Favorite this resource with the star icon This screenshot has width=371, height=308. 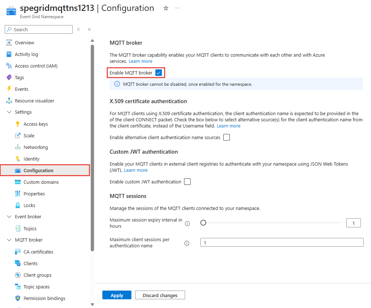click(x=166, y=8)
